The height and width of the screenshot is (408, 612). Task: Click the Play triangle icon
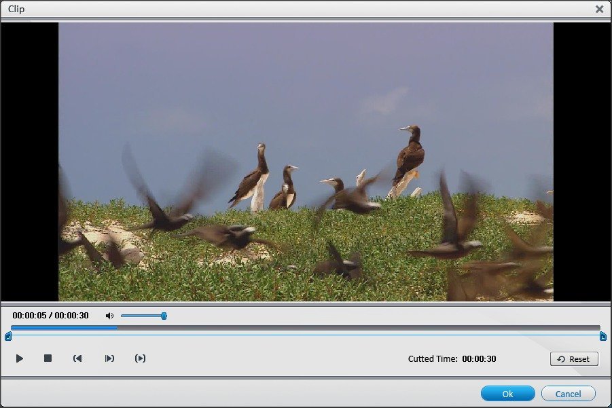pos(19,358)
